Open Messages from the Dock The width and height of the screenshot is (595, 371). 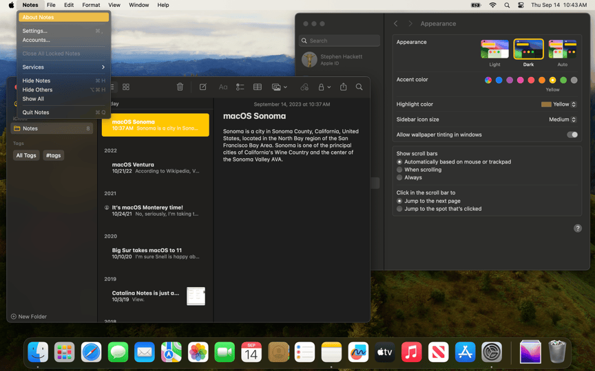pos(118,352)
